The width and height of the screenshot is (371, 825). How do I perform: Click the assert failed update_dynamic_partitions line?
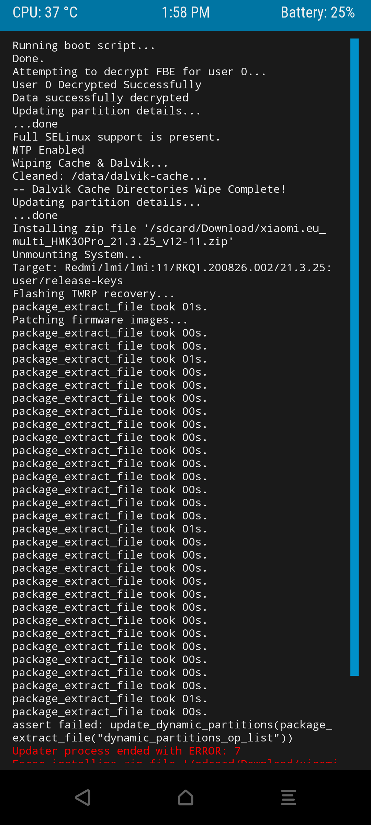pyautogui.click(x=172, y=731)
